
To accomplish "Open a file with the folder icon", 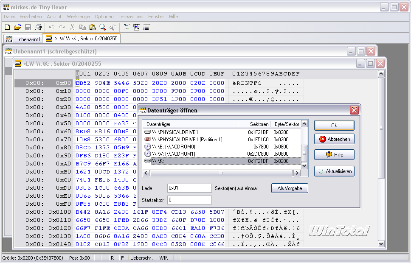I will point(17,27).
